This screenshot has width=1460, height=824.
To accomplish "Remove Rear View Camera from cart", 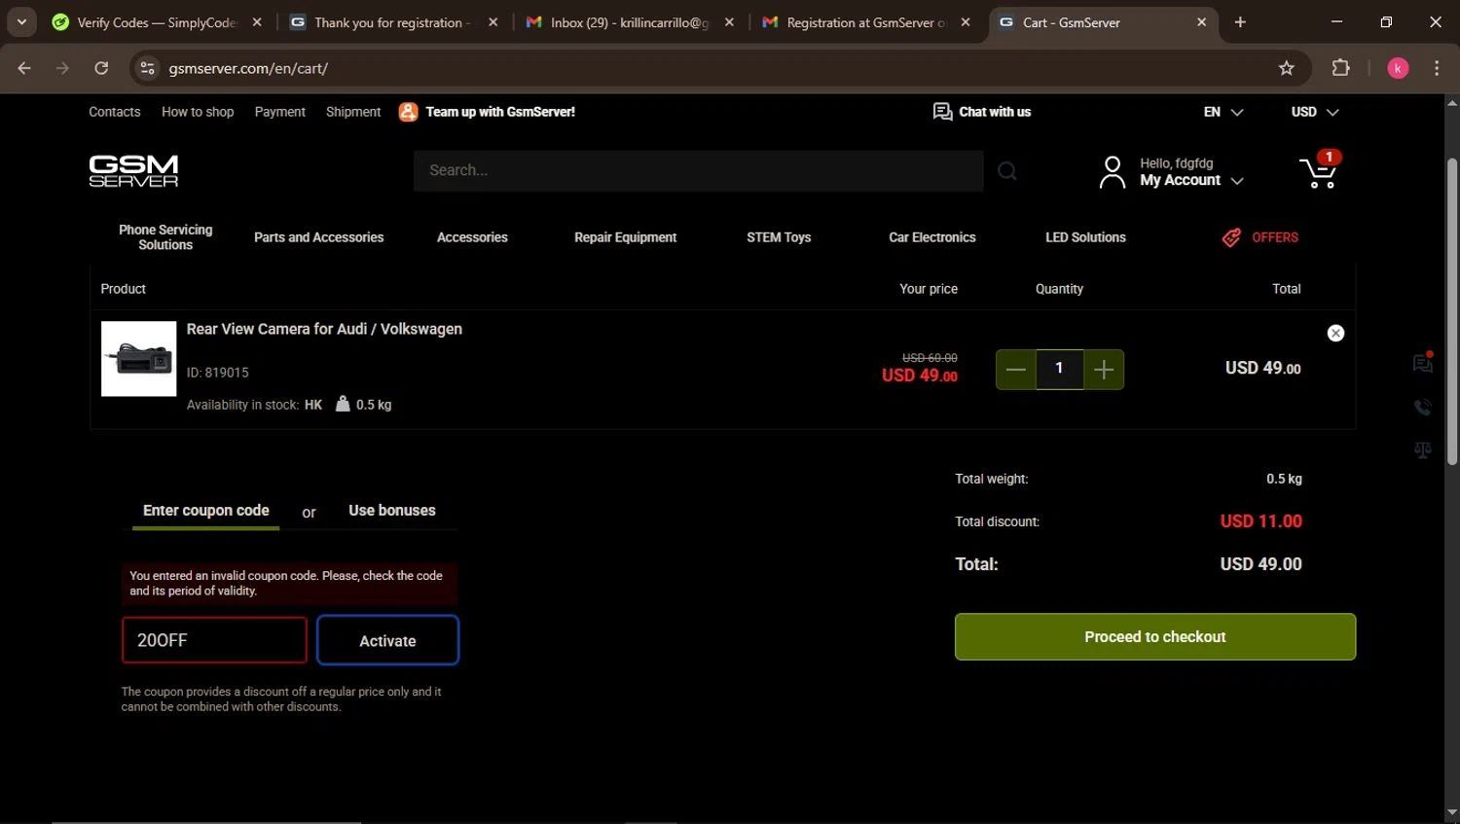I will pos(1335,333).
